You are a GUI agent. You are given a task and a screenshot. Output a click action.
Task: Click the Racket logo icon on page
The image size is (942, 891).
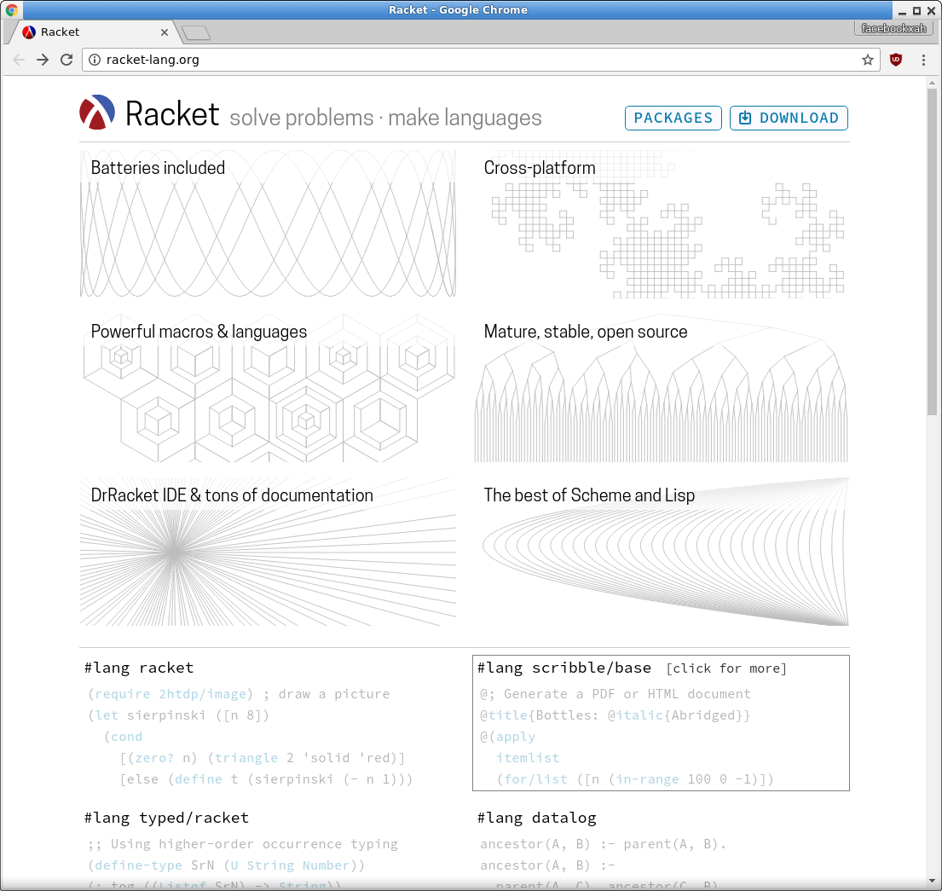tap(96, 113)
